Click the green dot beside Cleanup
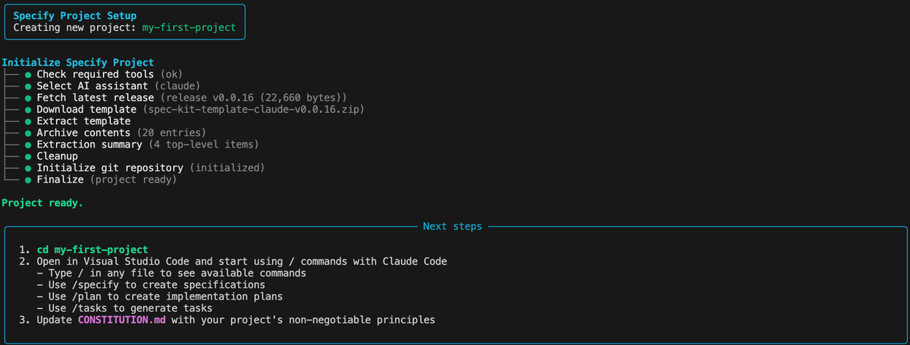 pos(28,157)
